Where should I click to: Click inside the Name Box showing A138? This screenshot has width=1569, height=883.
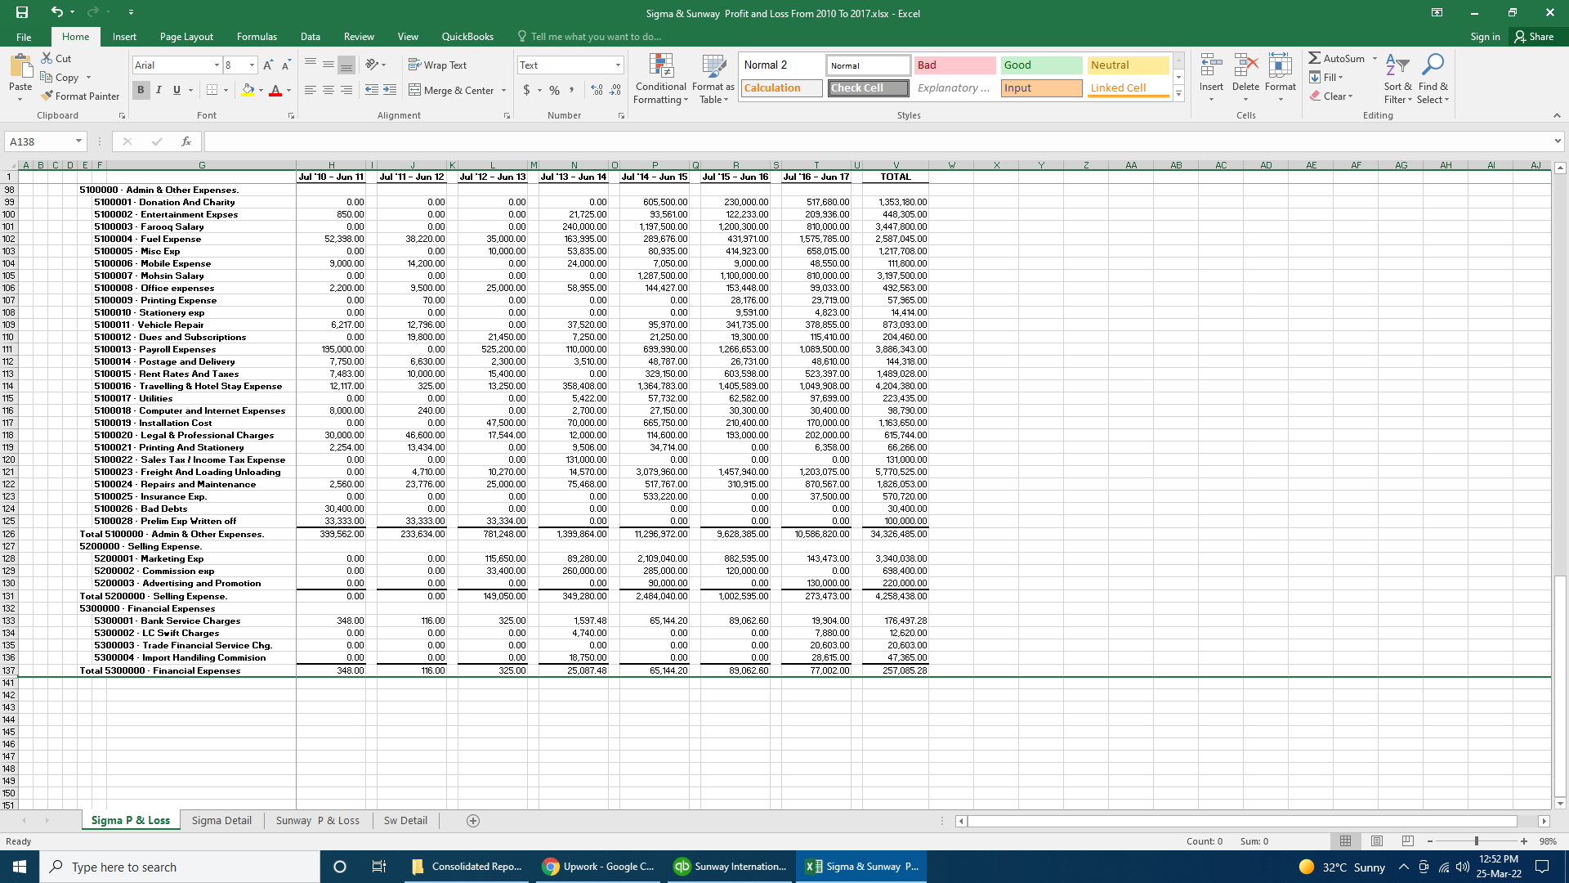click(39, 141)
